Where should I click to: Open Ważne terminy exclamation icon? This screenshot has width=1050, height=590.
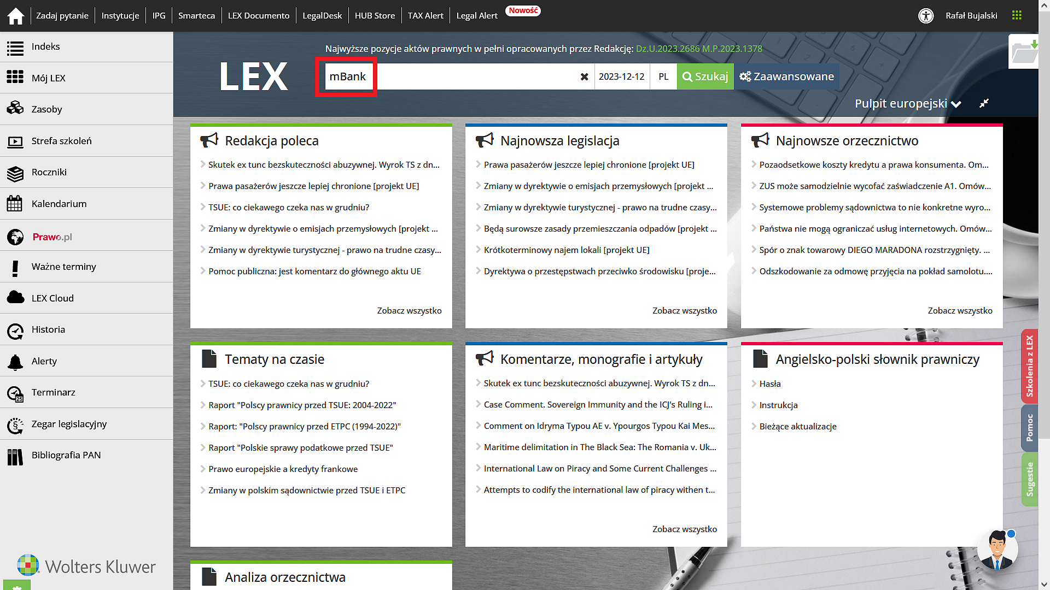tap(15, 268)
